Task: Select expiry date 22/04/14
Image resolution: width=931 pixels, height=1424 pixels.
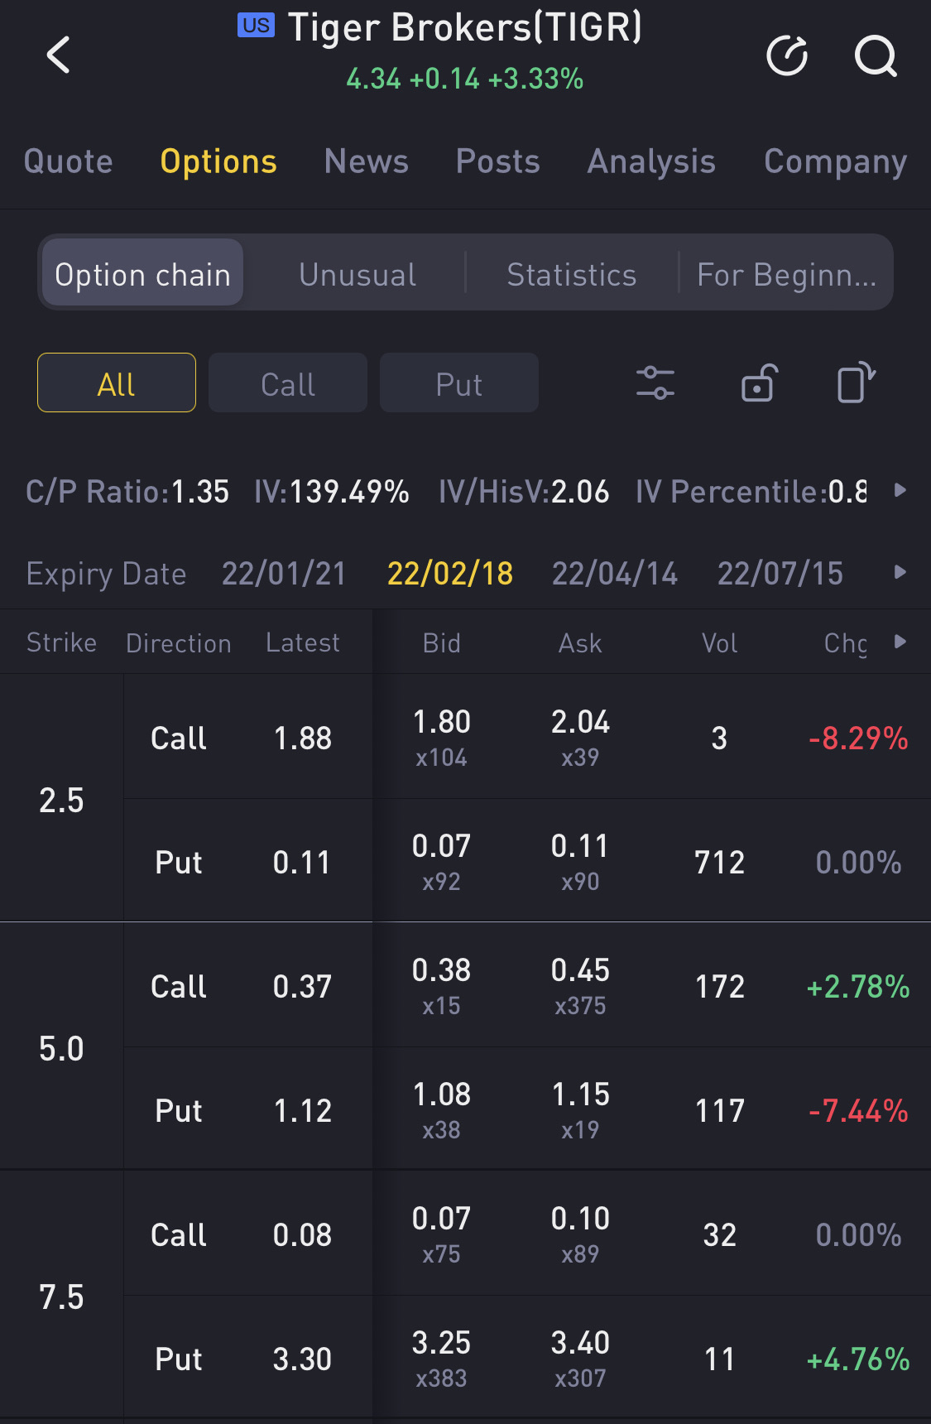Action: (x=615, y=574)
